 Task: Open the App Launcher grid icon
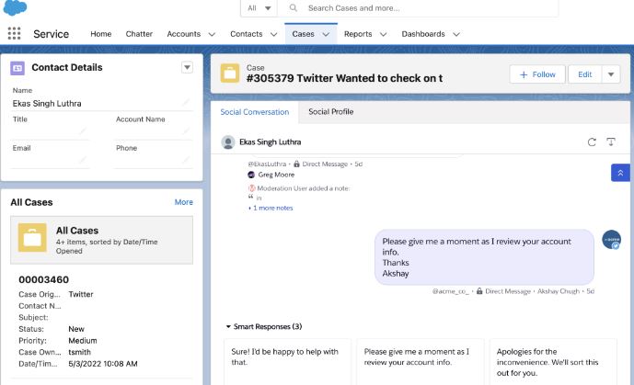[14, 33]
